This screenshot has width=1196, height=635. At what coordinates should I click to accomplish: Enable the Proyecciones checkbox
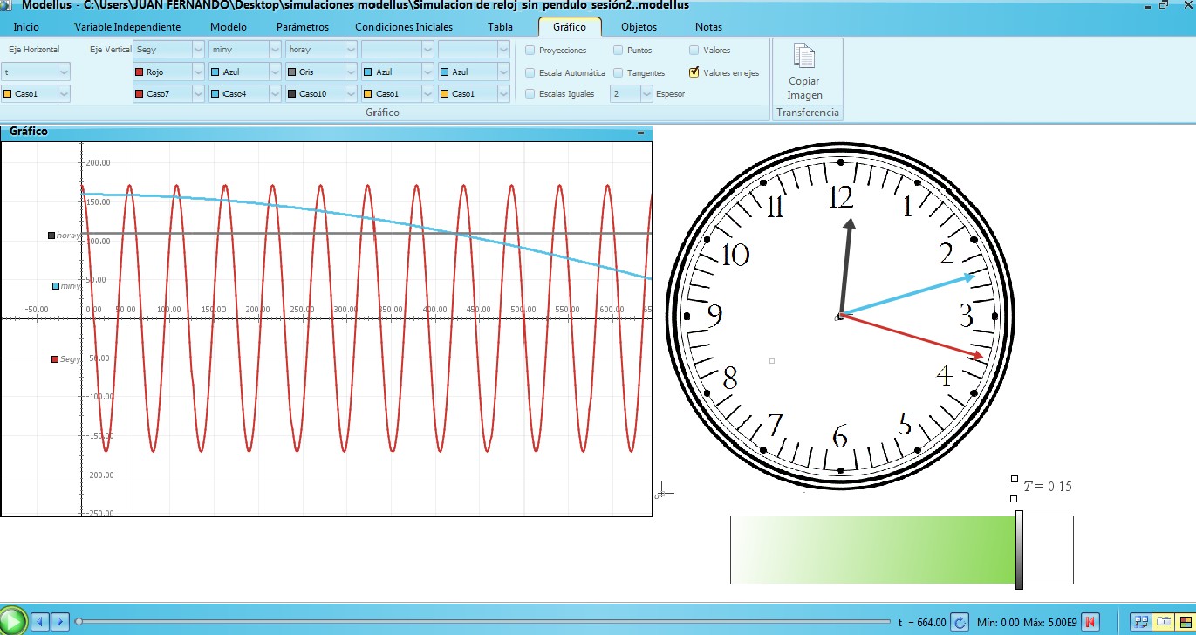[x=530, y=51]
